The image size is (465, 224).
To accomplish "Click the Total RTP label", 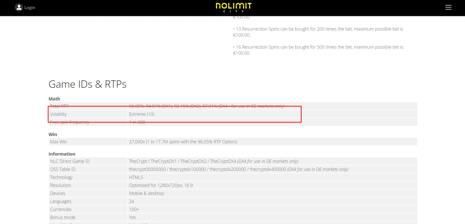I will [x=59, y=106].
